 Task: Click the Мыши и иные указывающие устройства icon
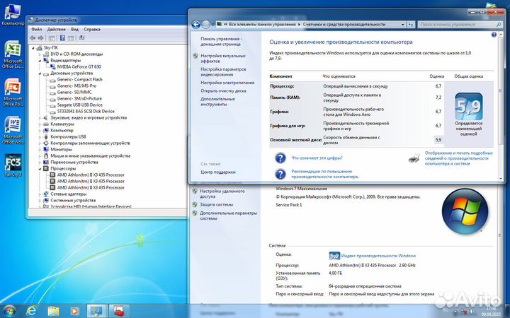(46, 155)
